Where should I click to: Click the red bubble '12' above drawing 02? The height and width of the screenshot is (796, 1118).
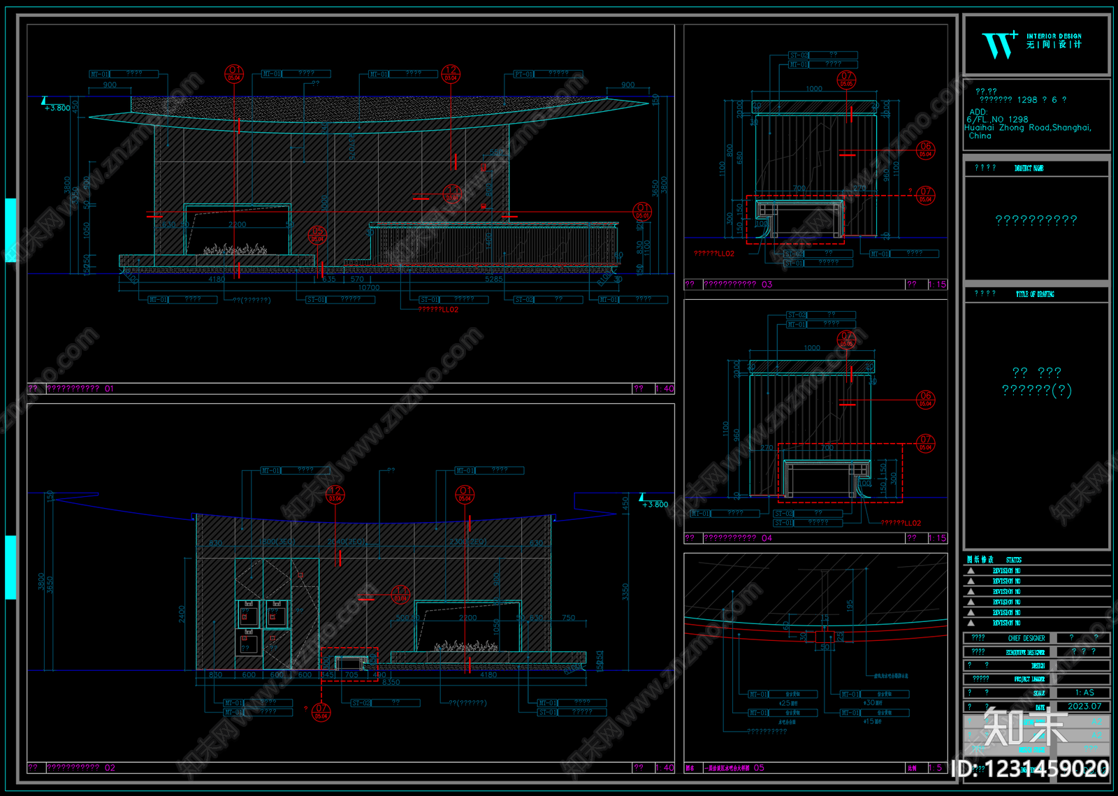point(335,494)
